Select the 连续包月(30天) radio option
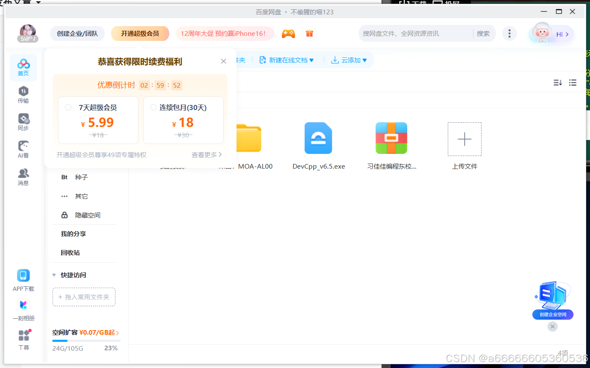Screen dimensions: 590x368 (153, 107)
